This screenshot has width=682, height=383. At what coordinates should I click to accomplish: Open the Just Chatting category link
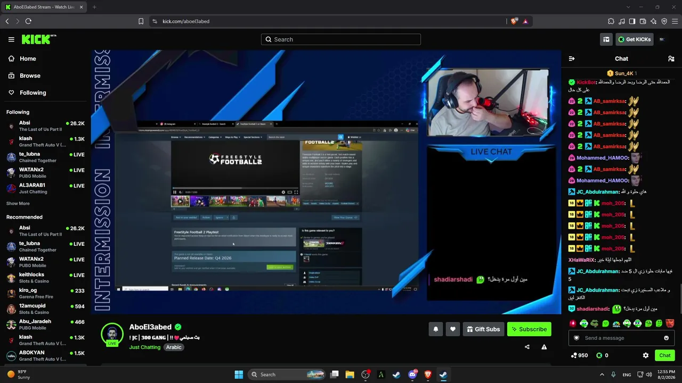click(145, 347)
